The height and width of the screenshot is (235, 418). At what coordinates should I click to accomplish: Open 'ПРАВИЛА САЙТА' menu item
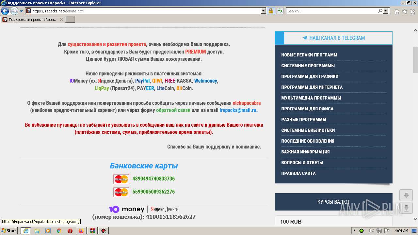298,173
